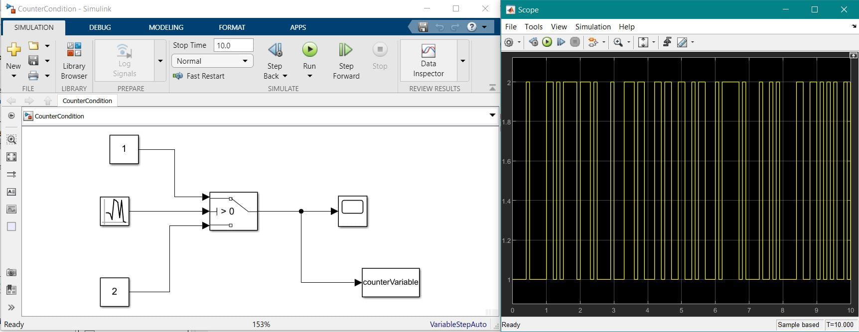Click the Scope triggers icon
The image size is (859, 332).
pyautogui.click(x=667, y=42)
